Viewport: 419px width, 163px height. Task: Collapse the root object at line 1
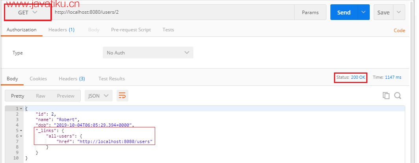pyautogui.click(x=21, y=109)
